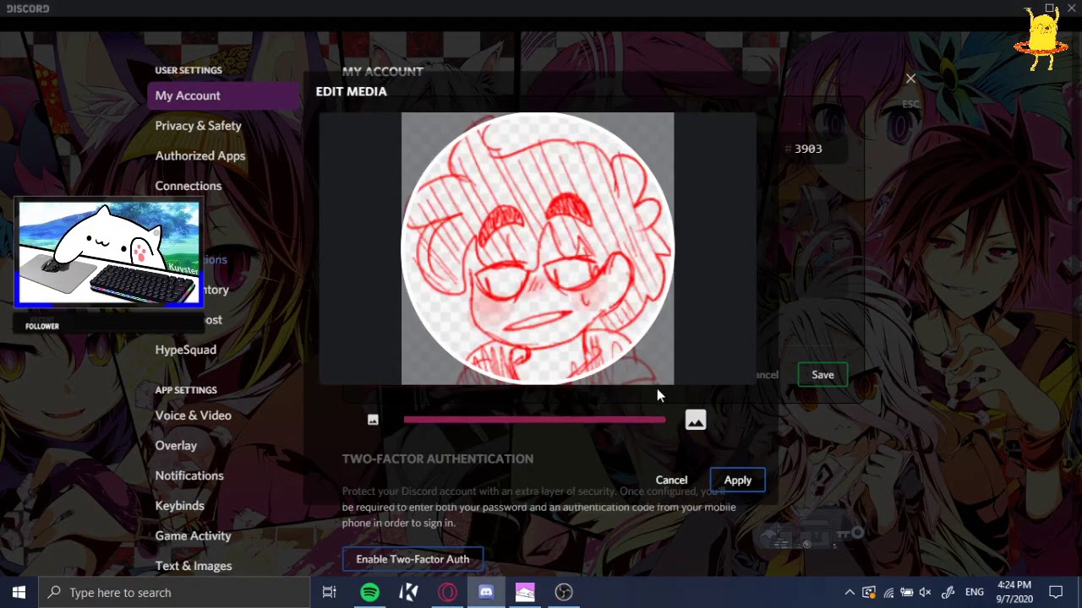Screen dimensions: 1082x608
Task: Click the pink window app taskbar icon
Action: (x=525, y=593)
